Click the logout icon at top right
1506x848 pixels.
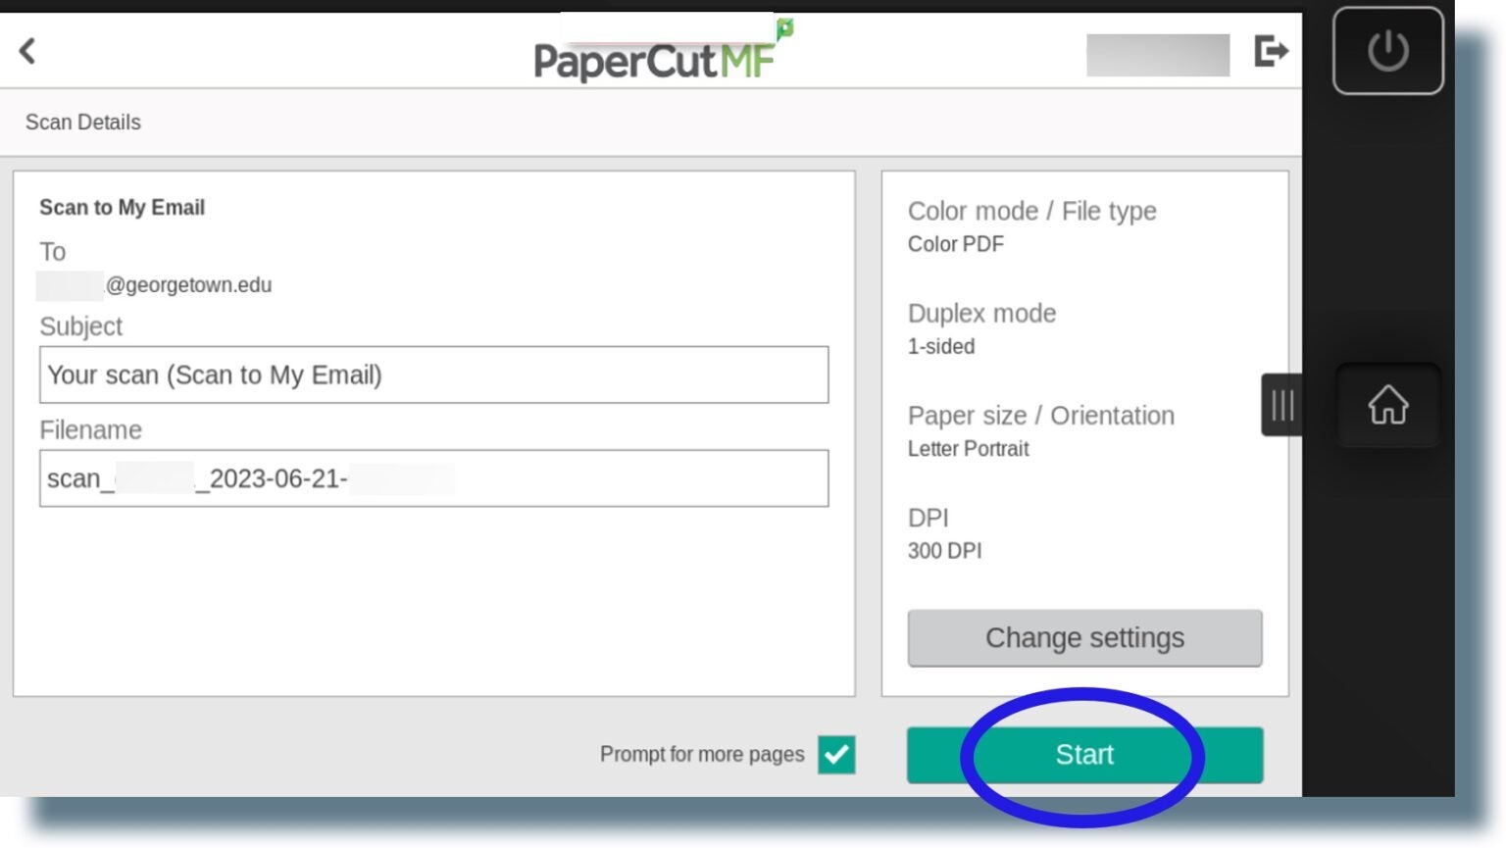click(1273, 51)
